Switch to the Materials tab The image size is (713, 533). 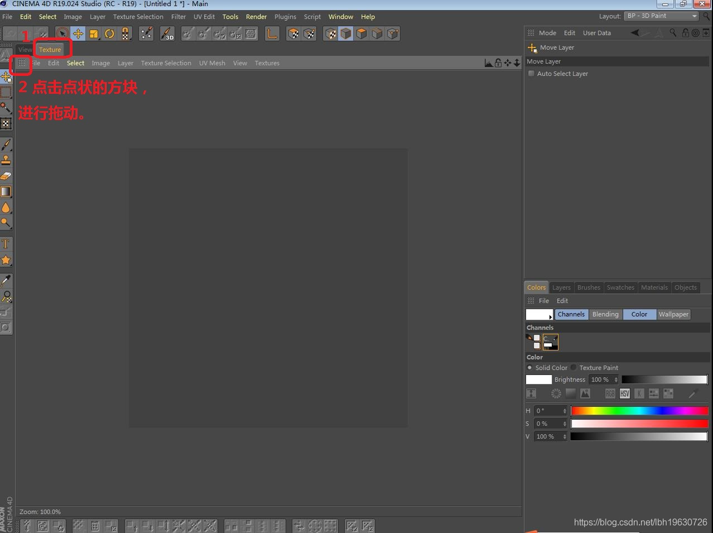point(654,287)
